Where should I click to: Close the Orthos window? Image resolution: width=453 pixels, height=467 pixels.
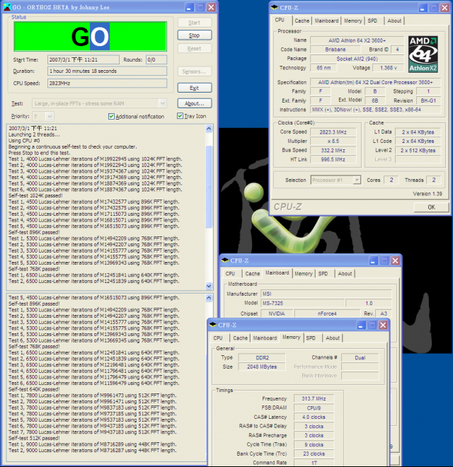212,8
